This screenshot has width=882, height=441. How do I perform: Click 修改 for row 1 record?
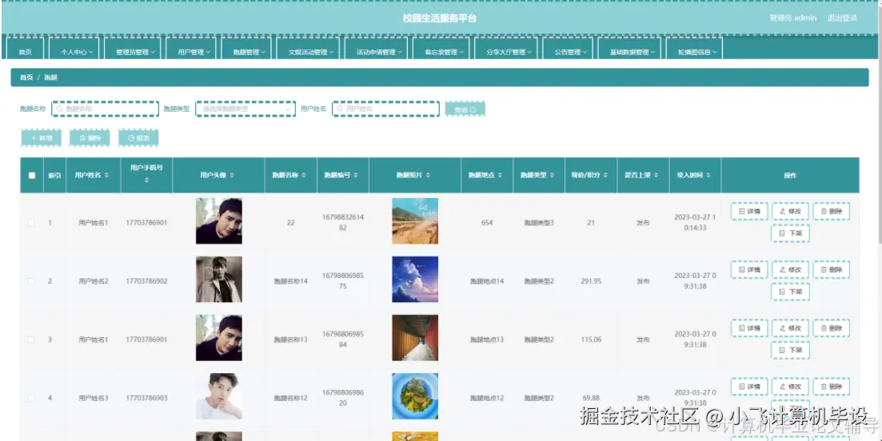[x=790, y=211]
